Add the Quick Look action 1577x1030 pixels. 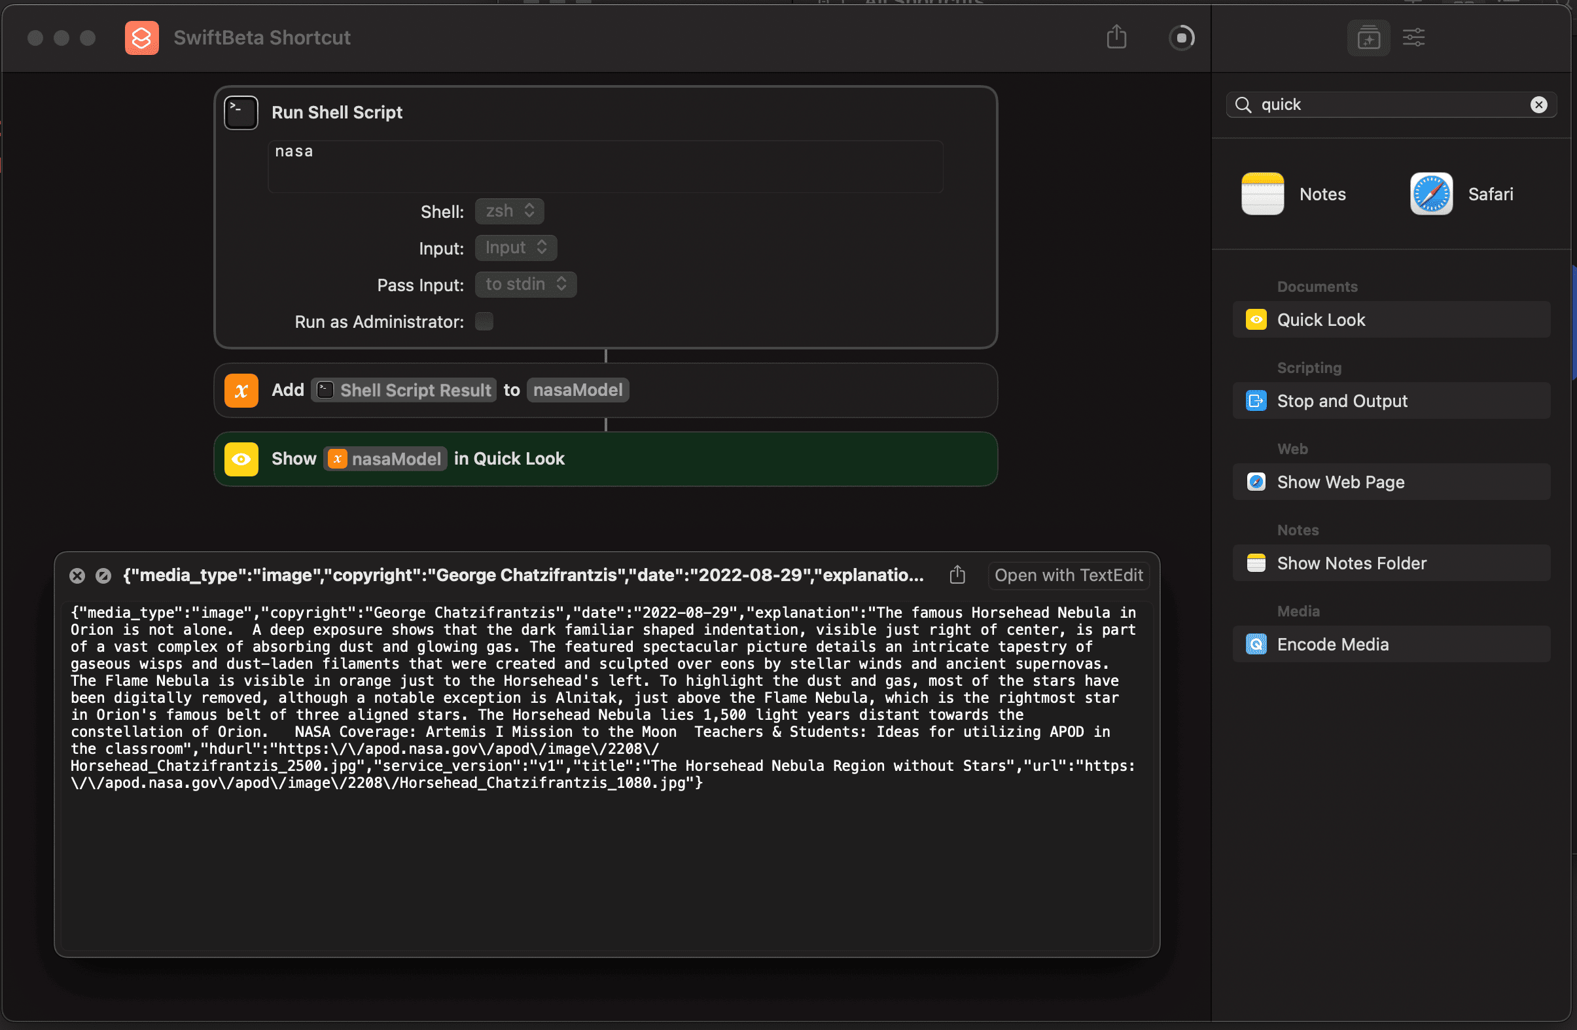1391,319
